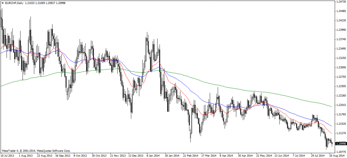Screen dimensions: 347x158
Task: Click the 1.24730 price scale label
Action: coord(340,2)
